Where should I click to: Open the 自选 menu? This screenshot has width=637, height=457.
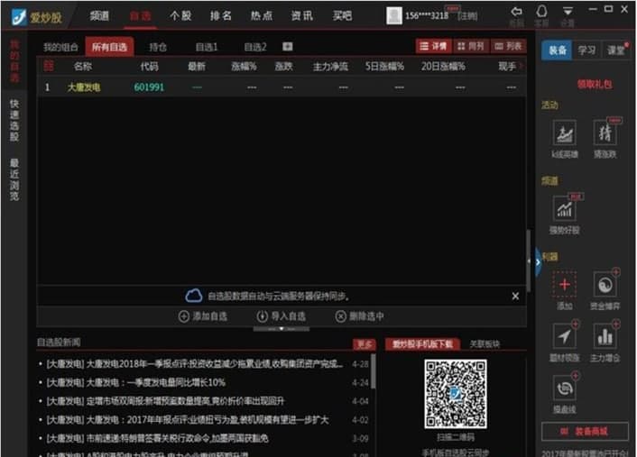140,16
